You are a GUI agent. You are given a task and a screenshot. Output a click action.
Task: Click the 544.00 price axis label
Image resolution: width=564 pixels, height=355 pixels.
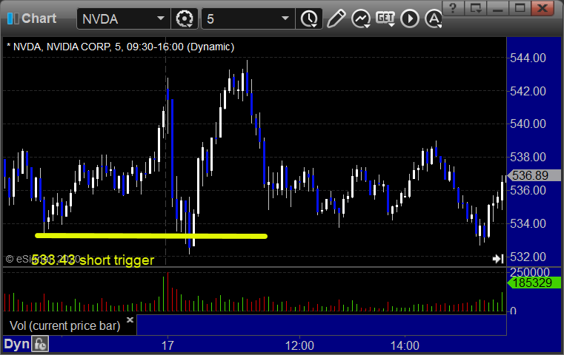528,58
